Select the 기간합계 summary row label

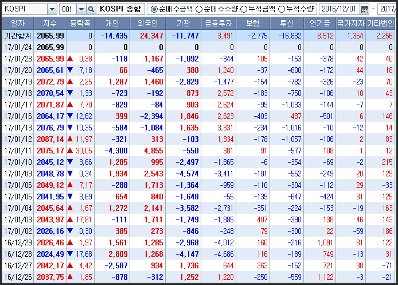(18, 36)
